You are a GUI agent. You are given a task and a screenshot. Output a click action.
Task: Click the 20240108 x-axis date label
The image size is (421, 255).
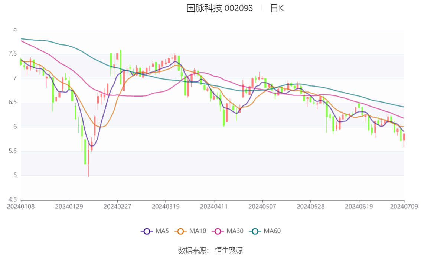coord(21,206)
